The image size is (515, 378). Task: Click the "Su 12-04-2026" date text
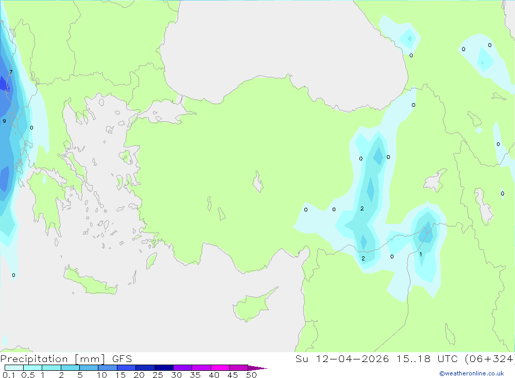click(x=342, y=359)
